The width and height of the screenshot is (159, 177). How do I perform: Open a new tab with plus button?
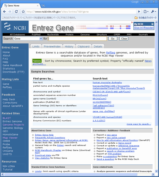43,6
